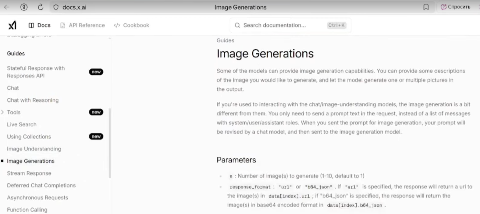
Task: Switch to API Reference tab
Action: pyautogui.click(x=83, y=25)
